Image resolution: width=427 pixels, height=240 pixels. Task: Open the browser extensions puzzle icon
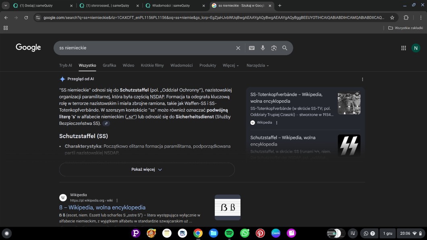tap(406, 18)
